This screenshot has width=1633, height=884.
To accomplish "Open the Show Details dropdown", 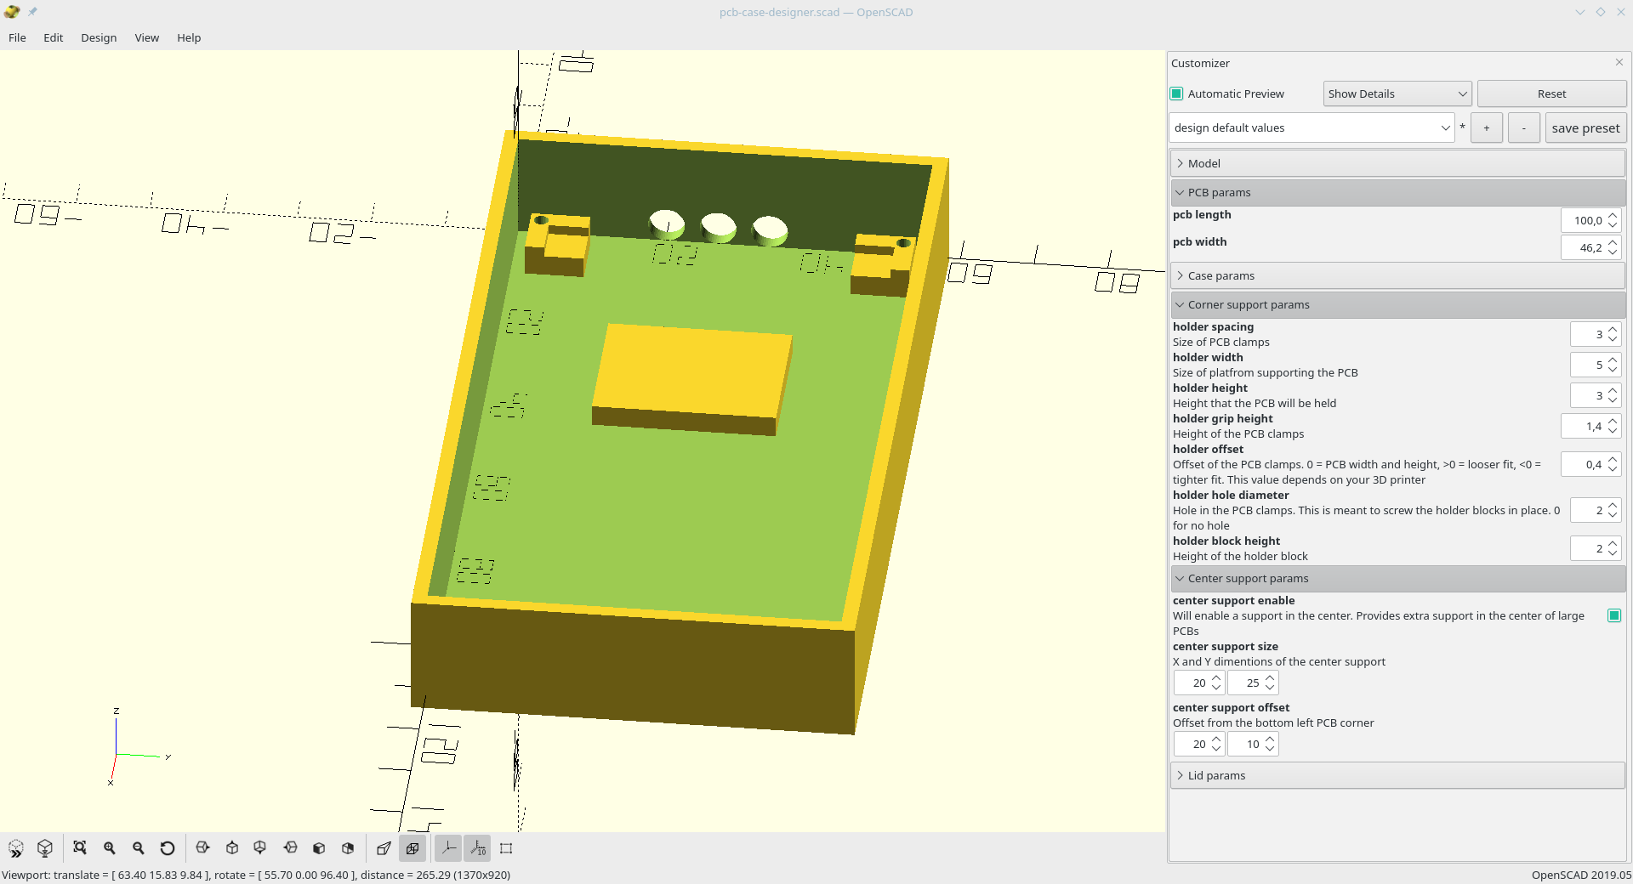I will pos(1397,93).
